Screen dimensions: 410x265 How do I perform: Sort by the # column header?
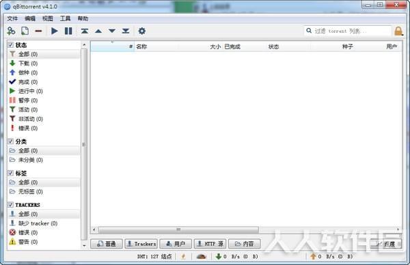113,46
